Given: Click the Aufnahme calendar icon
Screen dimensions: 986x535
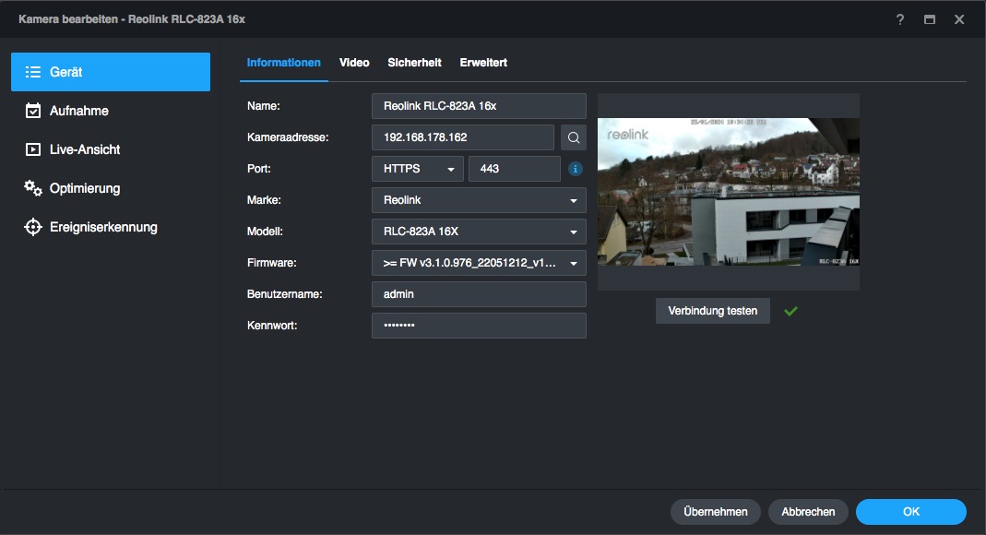Looking at the screenshot, I should click(33, 111).
